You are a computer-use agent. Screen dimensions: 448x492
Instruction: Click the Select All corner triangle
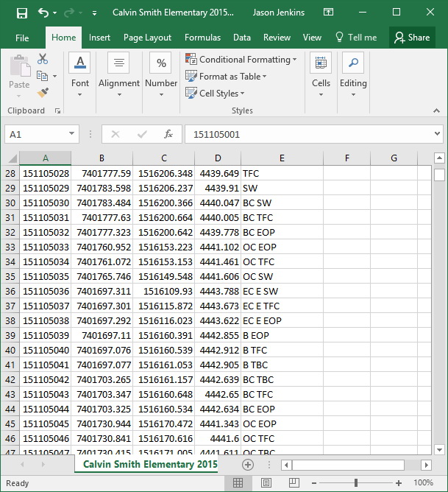[13, 158]
